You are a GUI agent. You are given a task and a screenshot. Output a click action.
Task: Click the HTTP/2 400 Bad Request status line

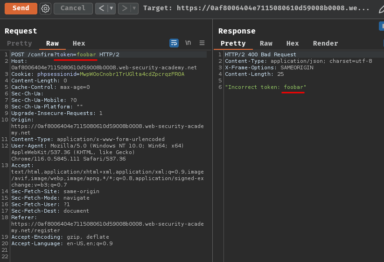[x=260, y=54]
